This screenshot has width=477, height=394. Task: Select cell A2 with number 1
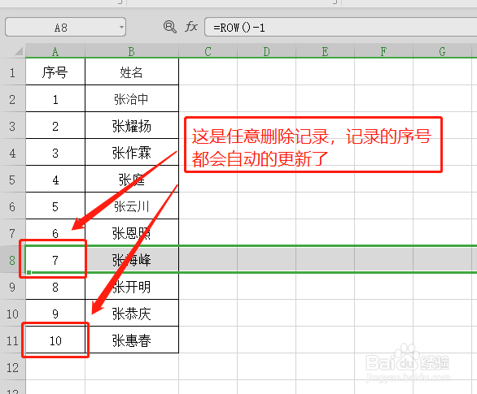55,99
